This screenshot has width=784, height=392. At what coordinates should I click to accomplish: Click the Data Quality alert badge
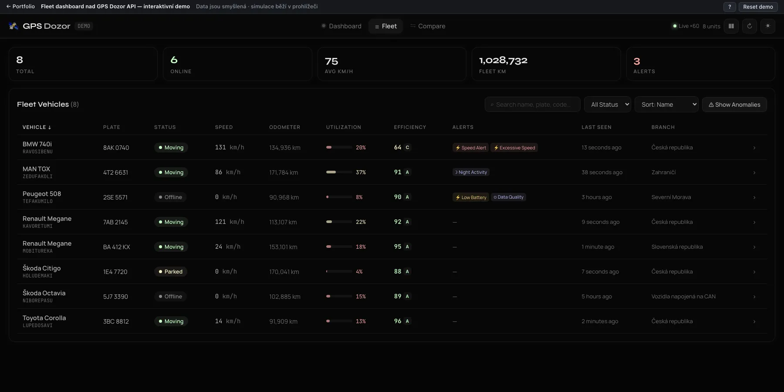click(509, 197)
